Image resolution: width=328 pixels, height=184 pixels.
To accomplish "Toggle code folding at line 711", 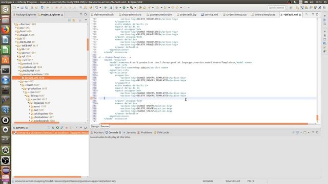I will [x=97, y=39].
